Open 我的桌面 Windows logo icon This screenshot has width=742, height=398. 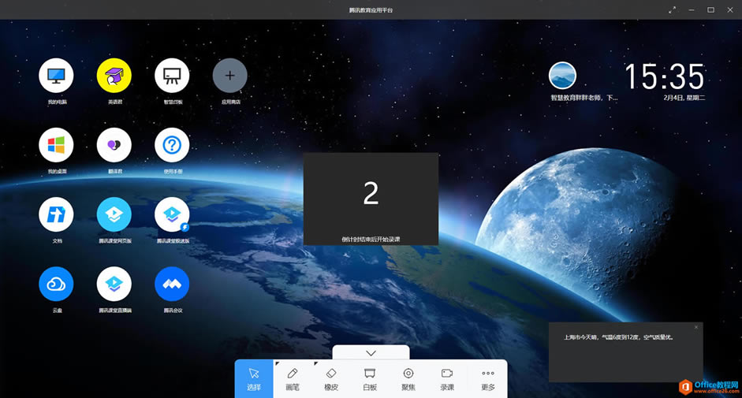56,145
